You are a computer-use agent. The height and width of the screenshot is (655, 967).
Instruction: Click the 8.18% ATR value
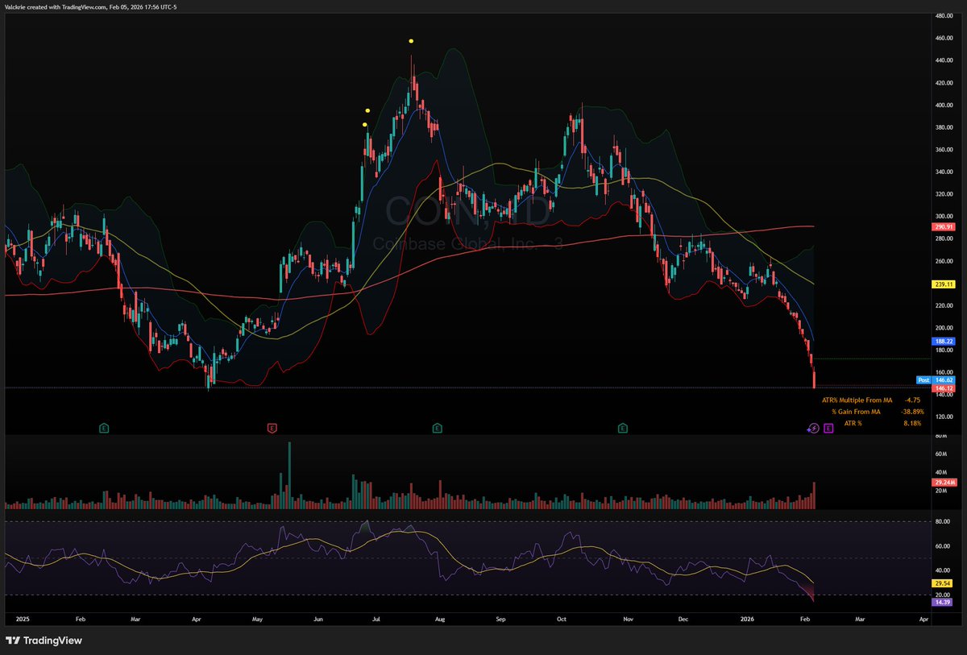914,423
